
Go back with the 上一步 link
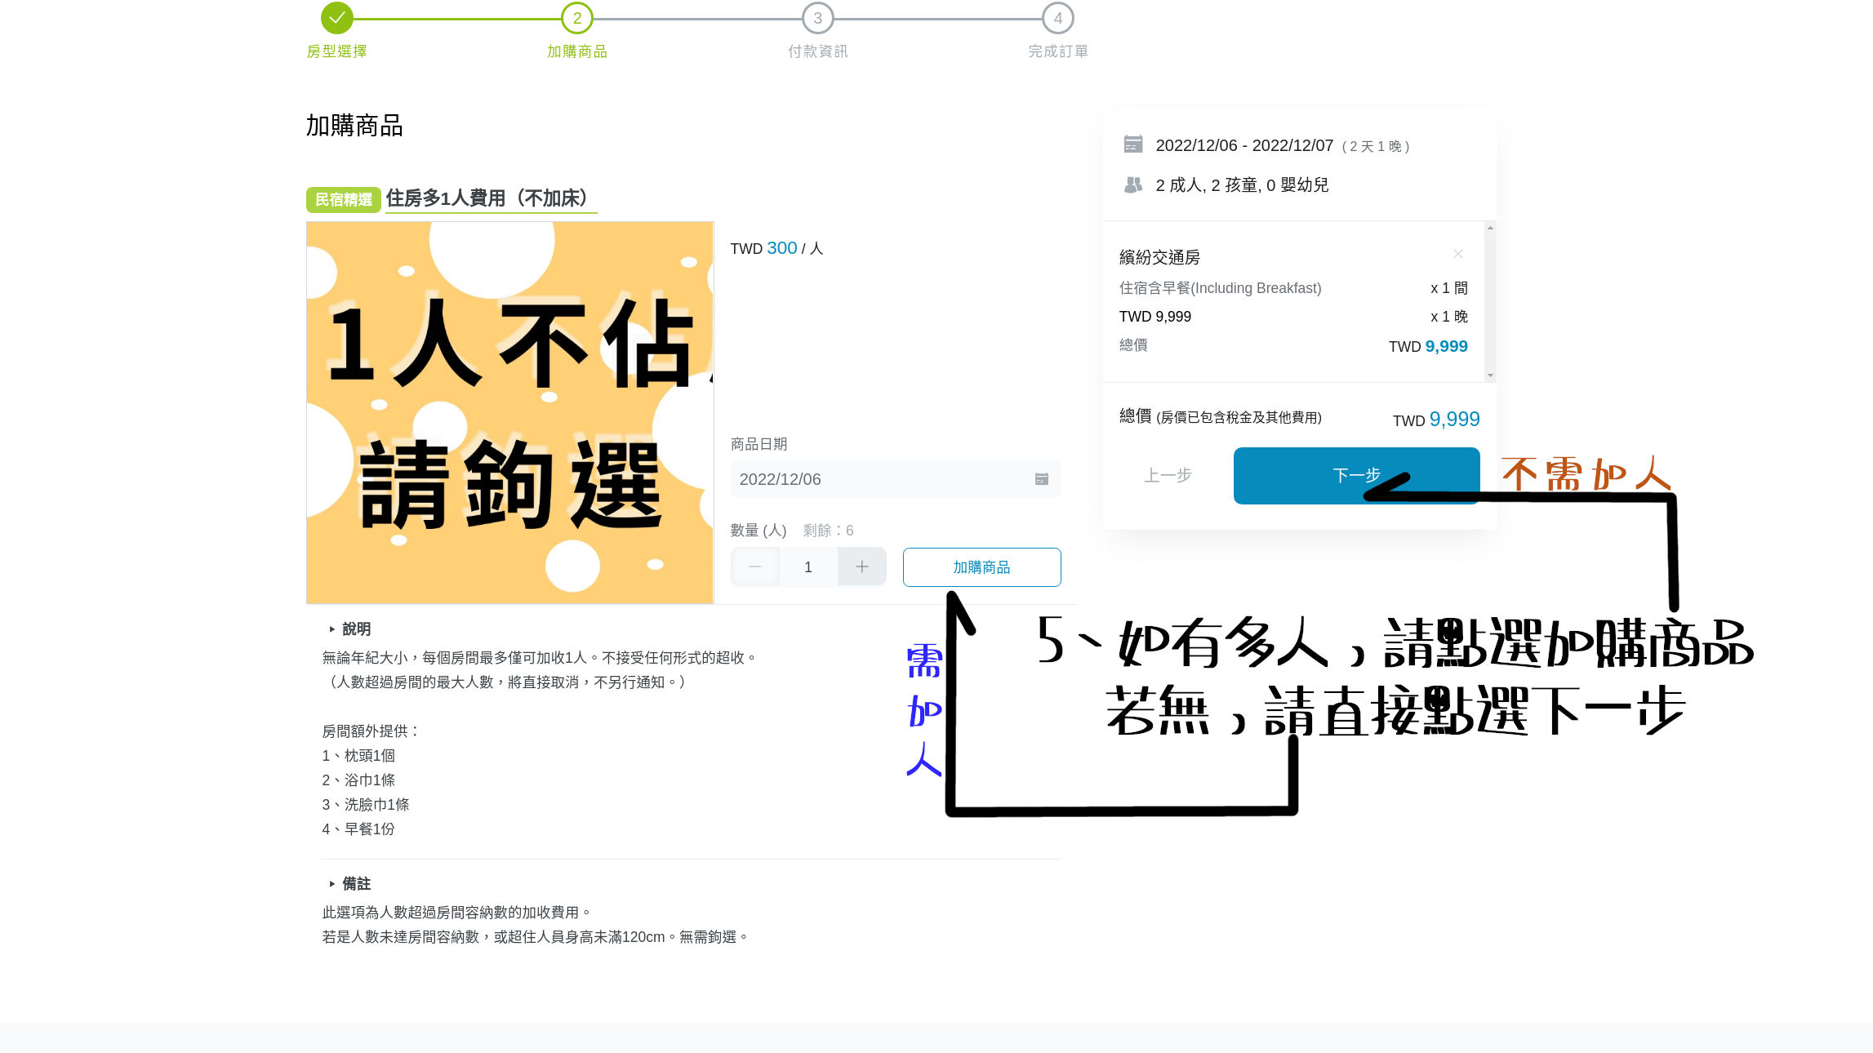(x=1168, y=475)
